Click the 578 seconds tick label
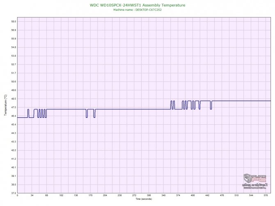Screen dimensions: 275x206 pyautogui.click(x=266, y=195)
